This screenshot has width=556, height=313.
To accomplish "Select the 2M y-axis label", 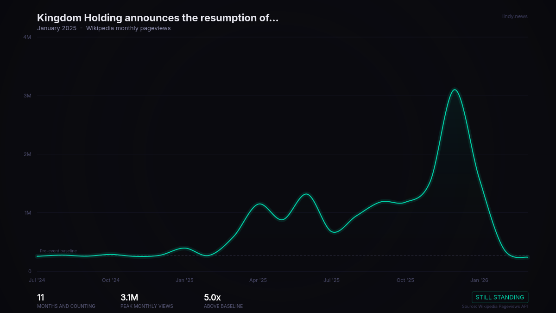I will click(27, 154).
